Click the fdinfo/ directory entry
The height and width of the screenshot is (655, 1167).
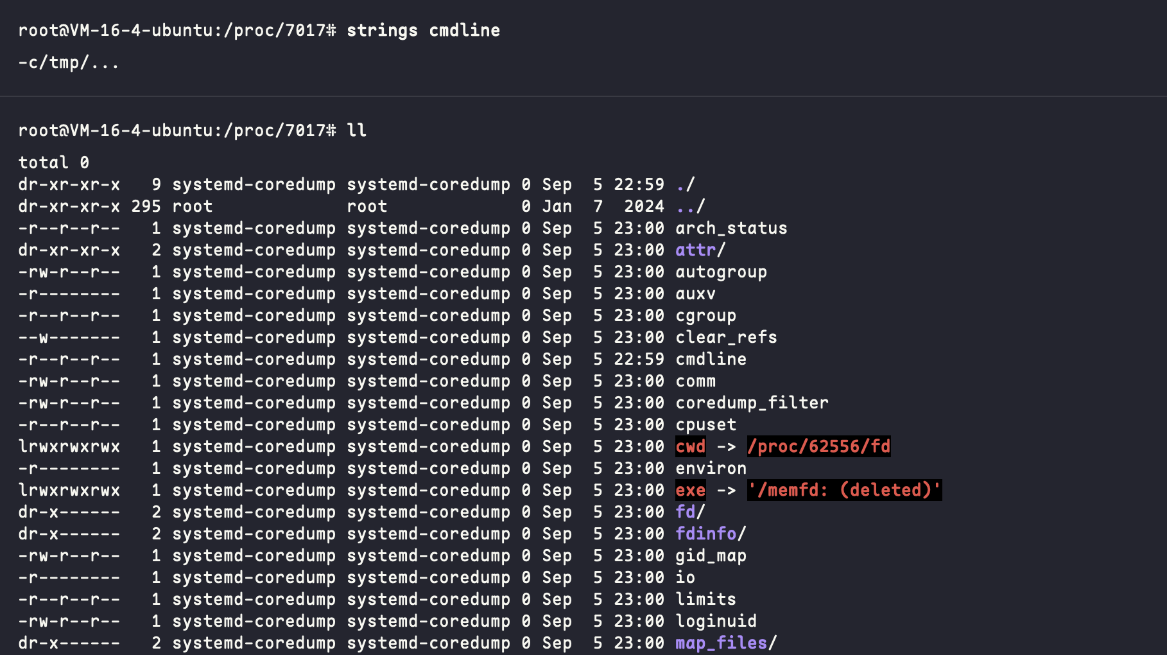[x=711, y=534]
